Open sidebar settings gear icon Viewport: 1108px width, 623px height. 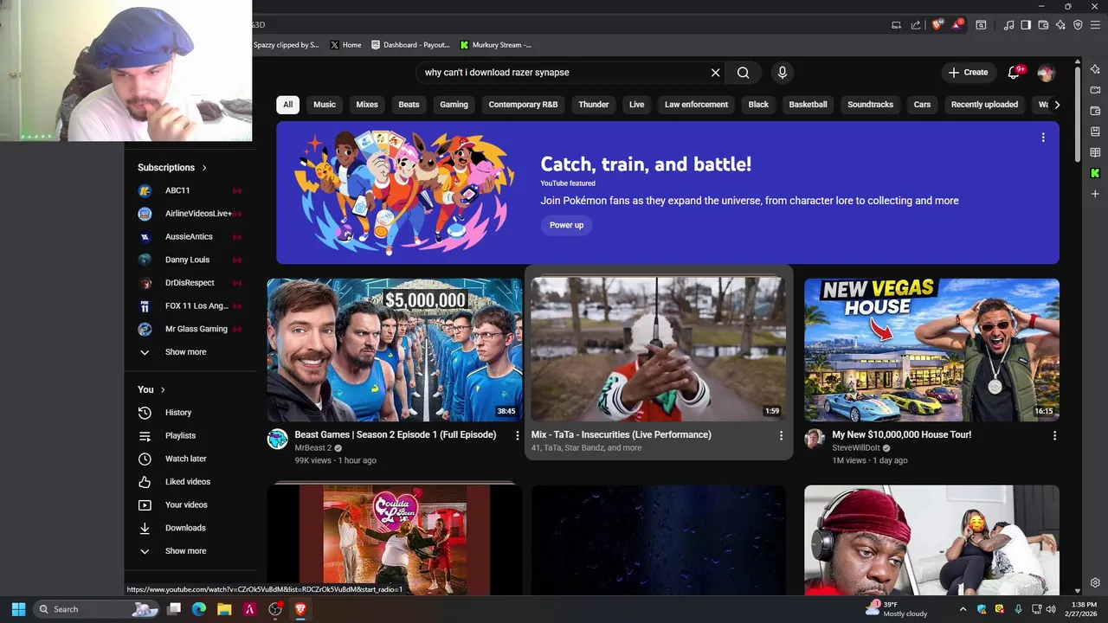[x=1095, y=583]
